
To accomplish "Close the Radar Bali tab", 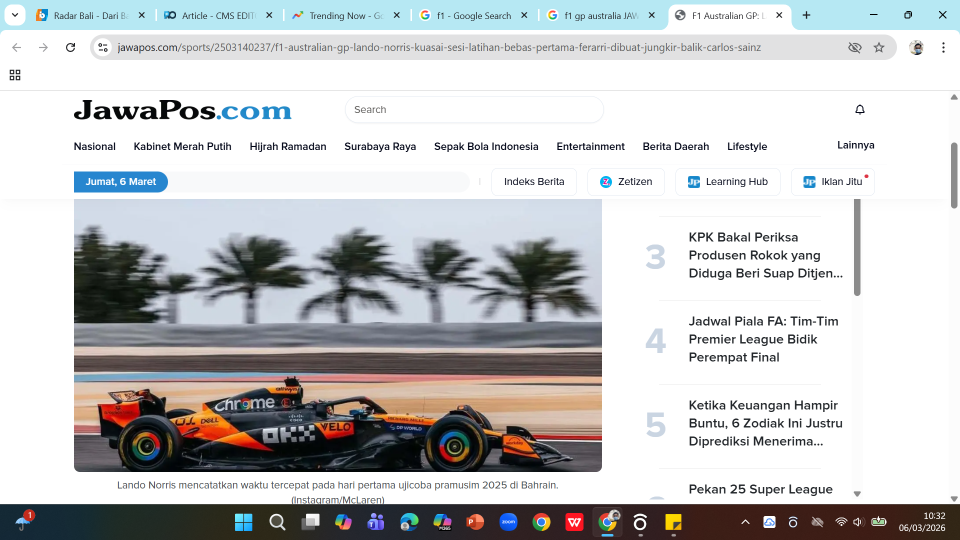I will point(141,15).
